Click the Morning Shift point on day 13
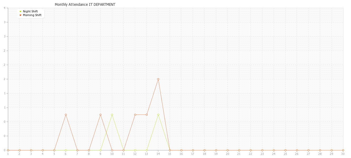Image resolution: width=351 pixels, height=158 pixels. click(x=146, y=115)
